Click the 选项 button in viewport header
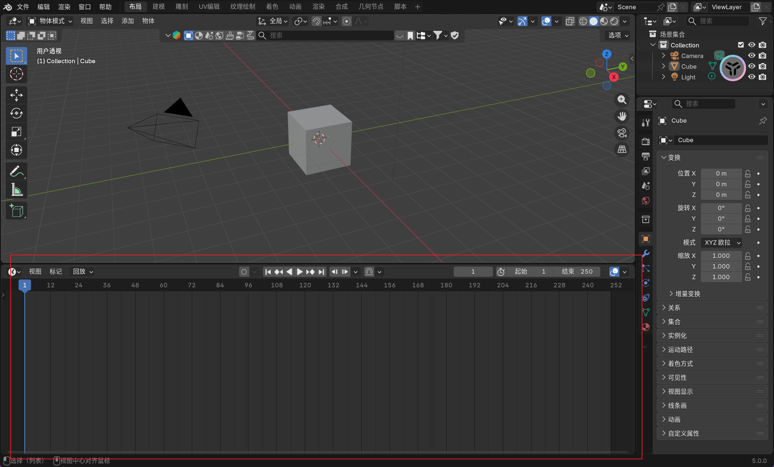774x467 pixels. coord(618,35)
